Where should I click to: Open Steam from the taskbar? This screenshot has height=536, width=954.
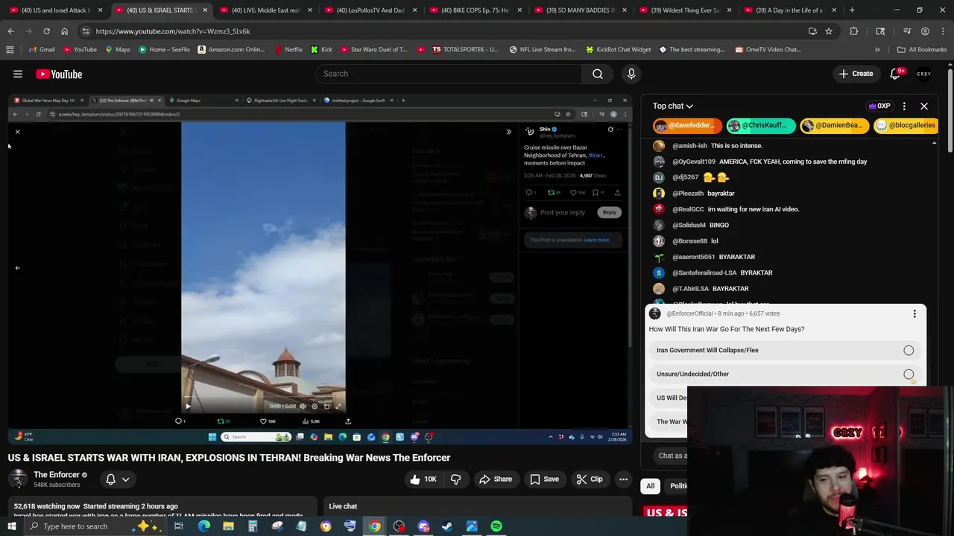tap(447, 526)
